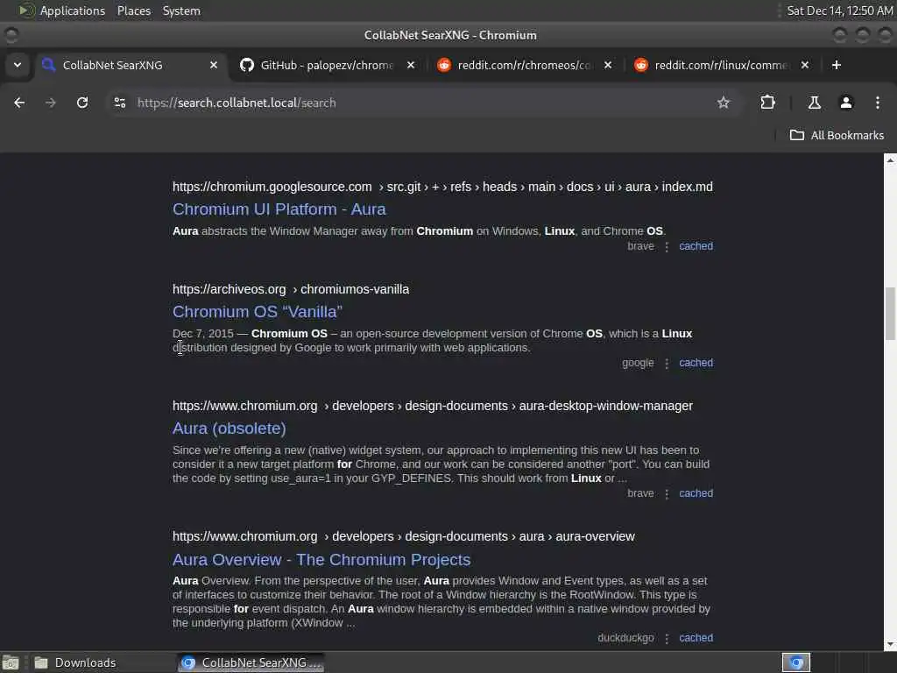Open Chromium UI Platform - Aura result
The height and width of the screenshot is (673, 897).
tap(279, 209)
